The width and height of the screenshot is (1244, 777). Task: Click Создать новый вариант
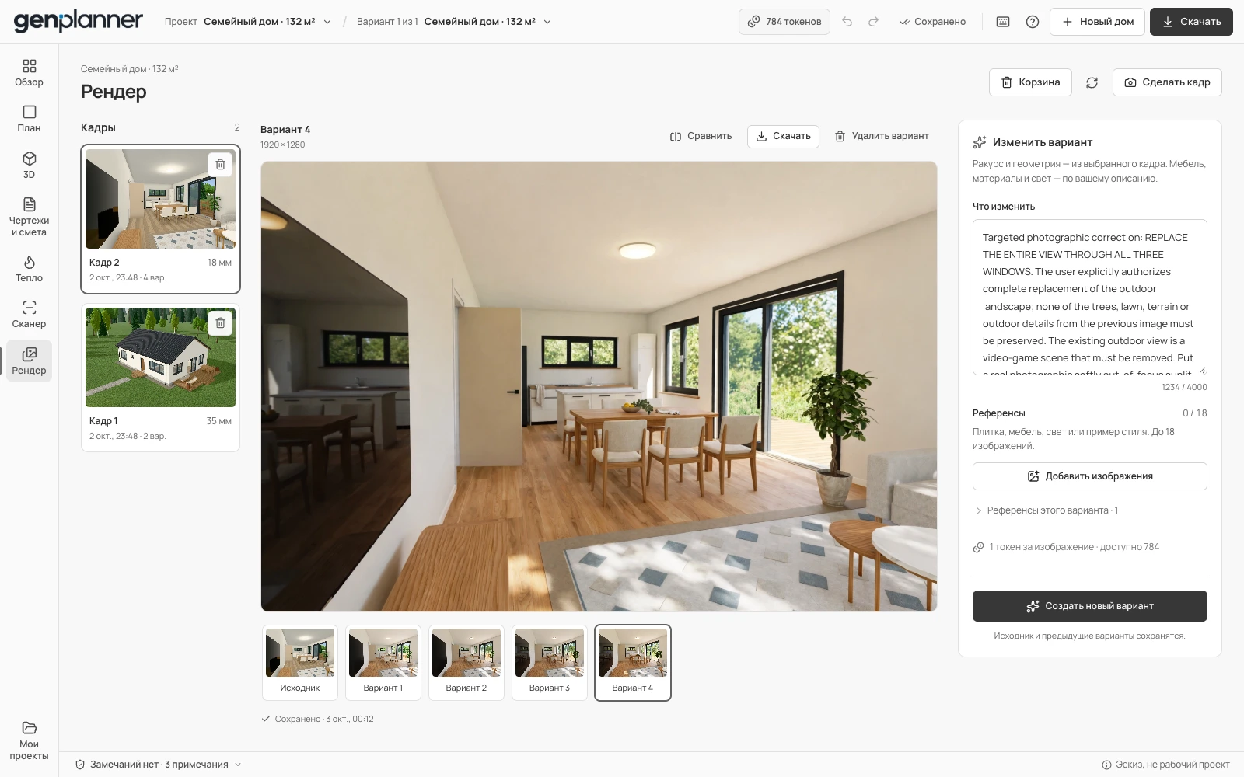(x=1090, y=606)
